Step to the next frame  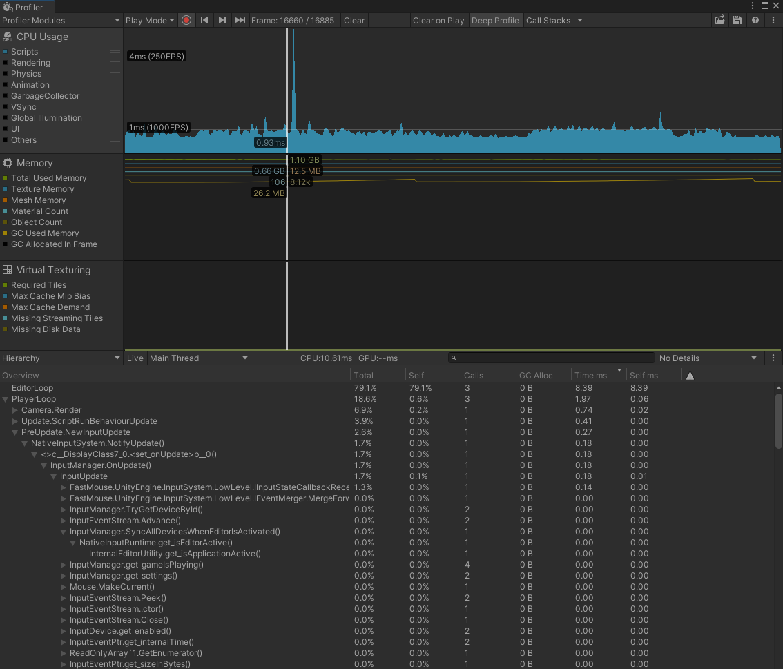[x=222, y=20]
